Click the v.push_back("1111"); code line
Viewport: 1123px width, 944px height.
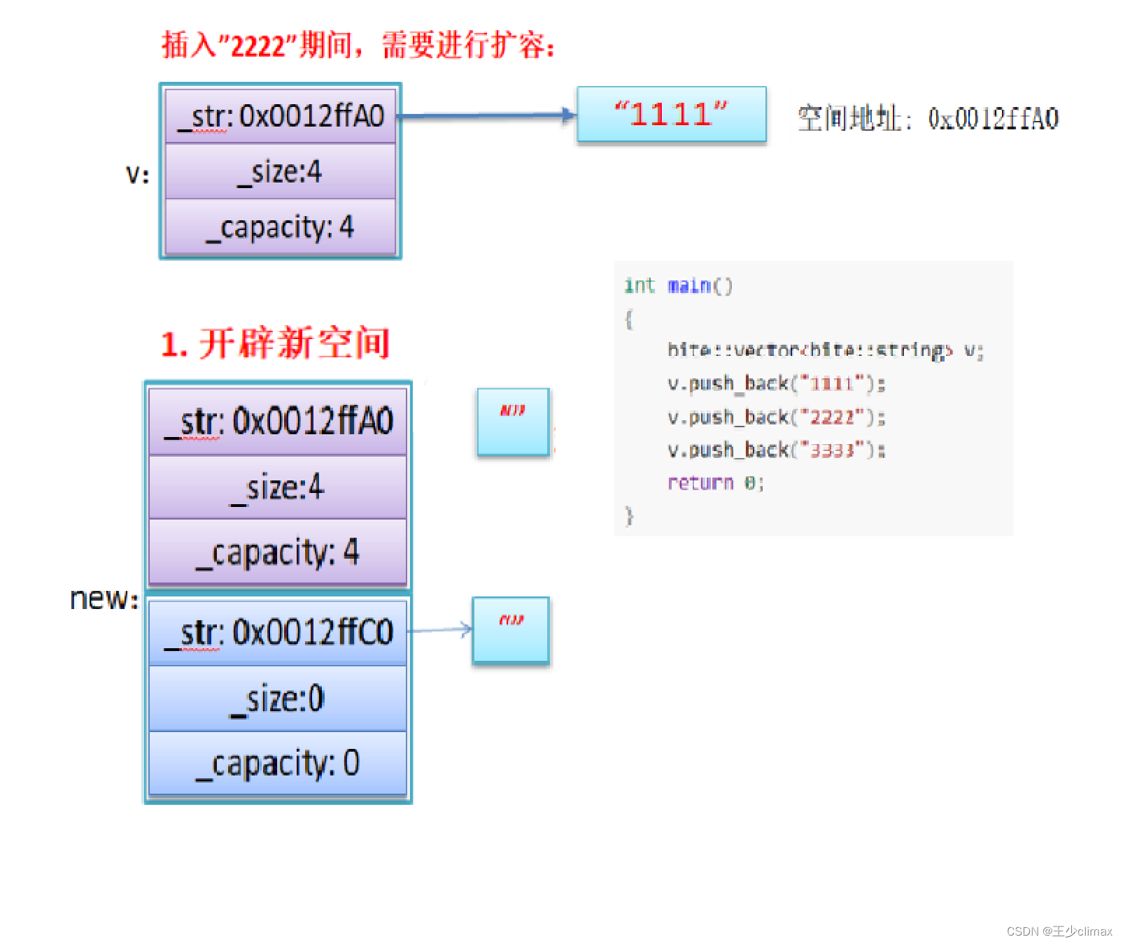tap(777, 383)
